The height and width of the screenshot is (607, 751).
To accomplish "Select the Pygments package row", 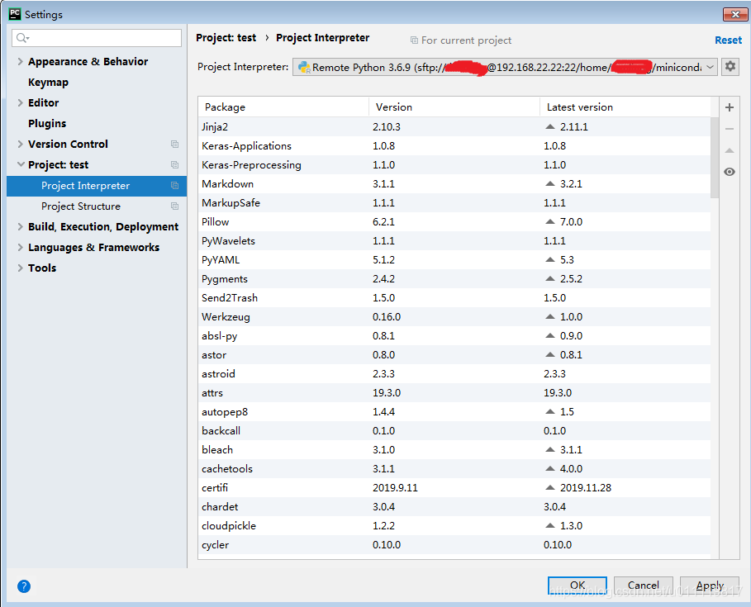I will click(x=454, y=278).
